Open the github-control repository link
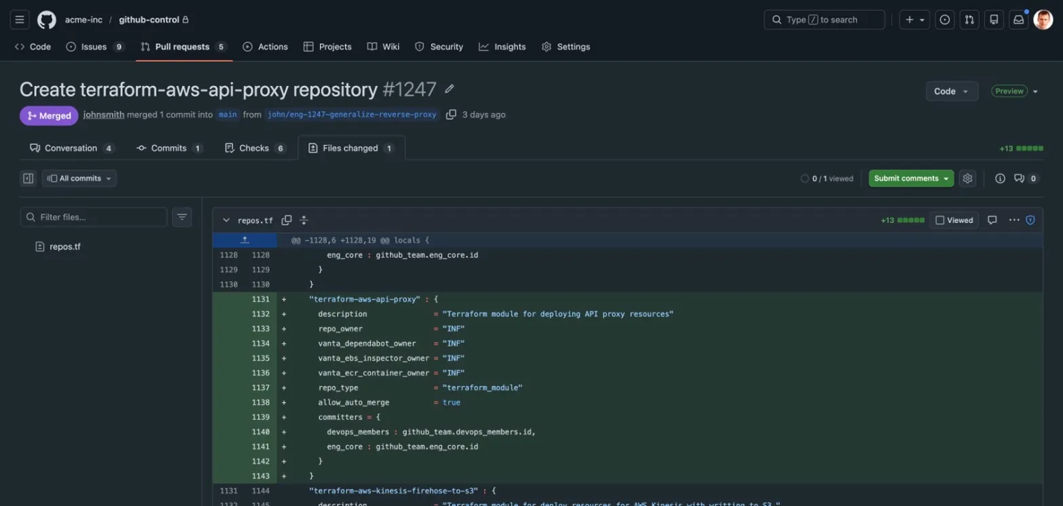 pyautogui.click(x=148, y=20)
